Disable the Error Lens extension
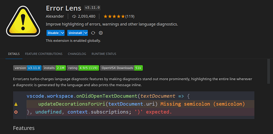The height and width of the screenshot is (134, 273). coord(53,33)
